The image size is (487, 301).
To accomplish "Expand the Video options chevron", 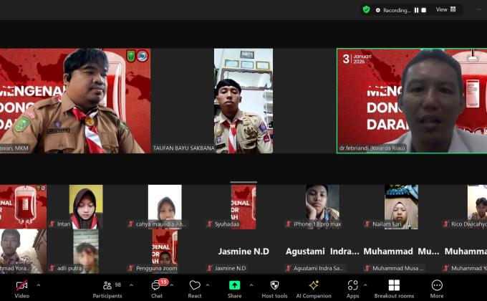I will coord(38,285).
